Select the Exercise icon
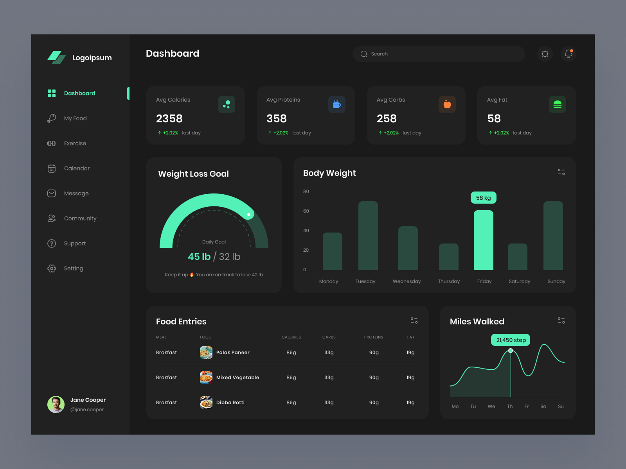626x469 pixels. click(x=51, y=143)
